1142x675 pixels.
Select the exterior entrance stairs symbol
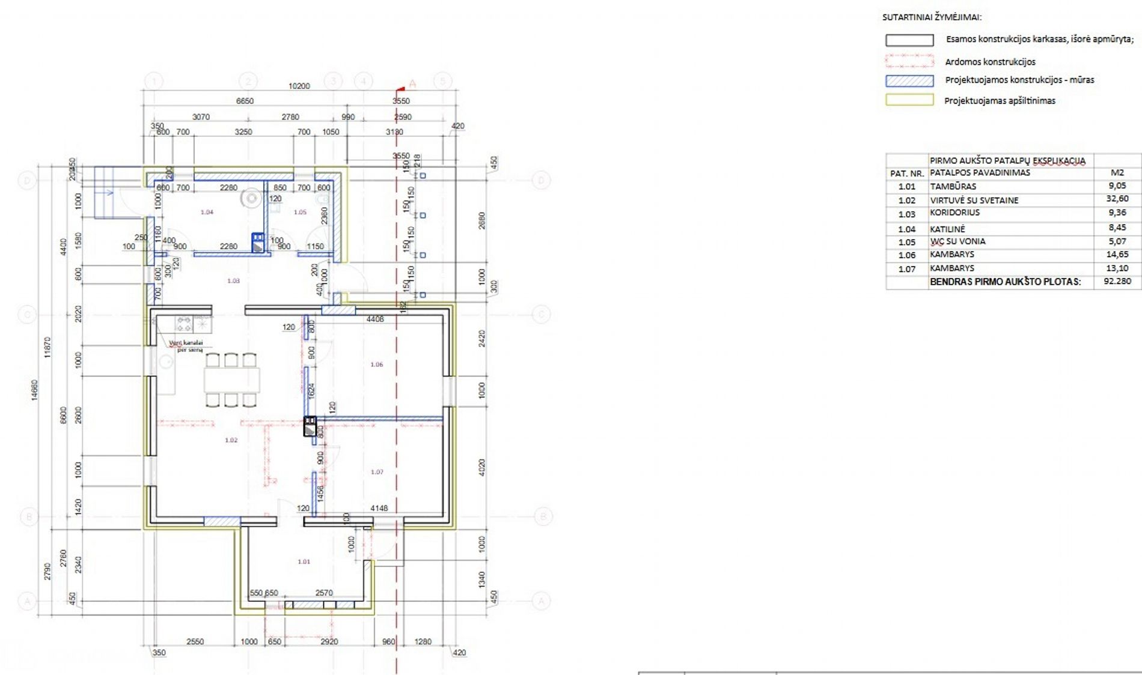click(105, 192)
